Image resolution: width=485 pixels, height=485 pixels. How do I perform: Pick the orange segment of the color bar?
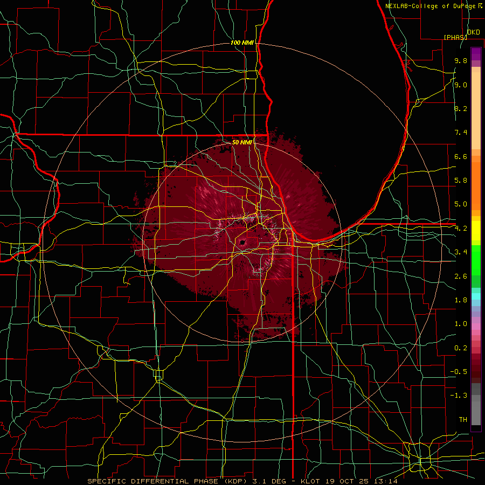point(476,185)
